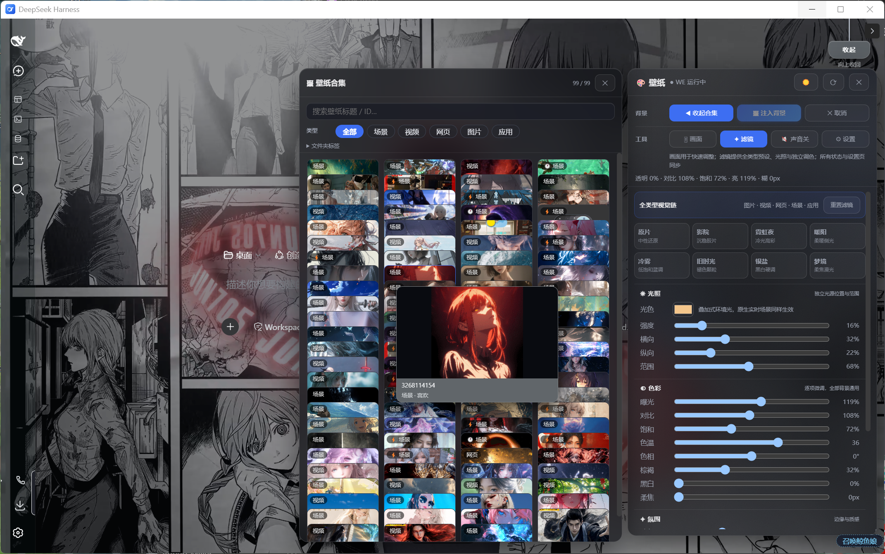Click the 召唤鲸鱼娘 button
This screenshot has height=554, width=885.
click(859, 541)
